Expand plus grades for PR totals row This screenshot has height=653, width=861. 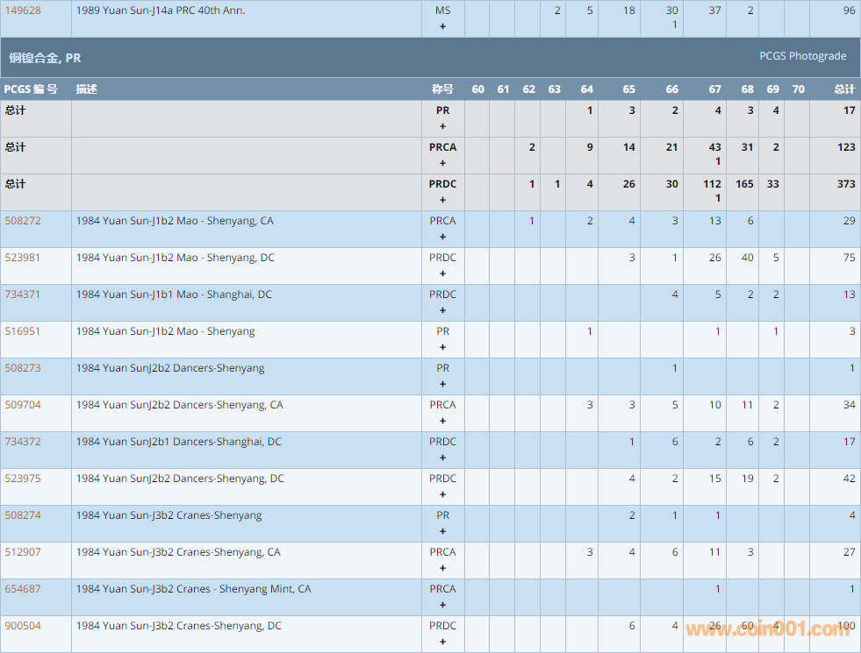442,126
